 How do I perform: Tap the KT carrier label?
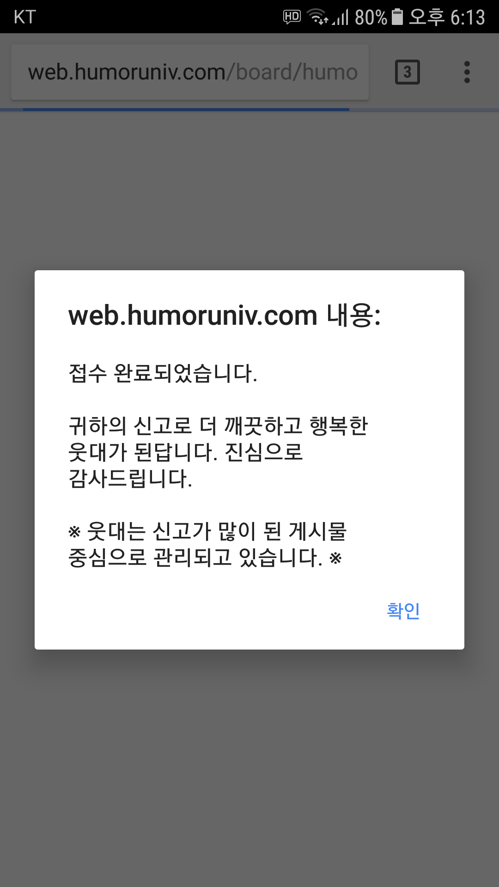(24, 17)
